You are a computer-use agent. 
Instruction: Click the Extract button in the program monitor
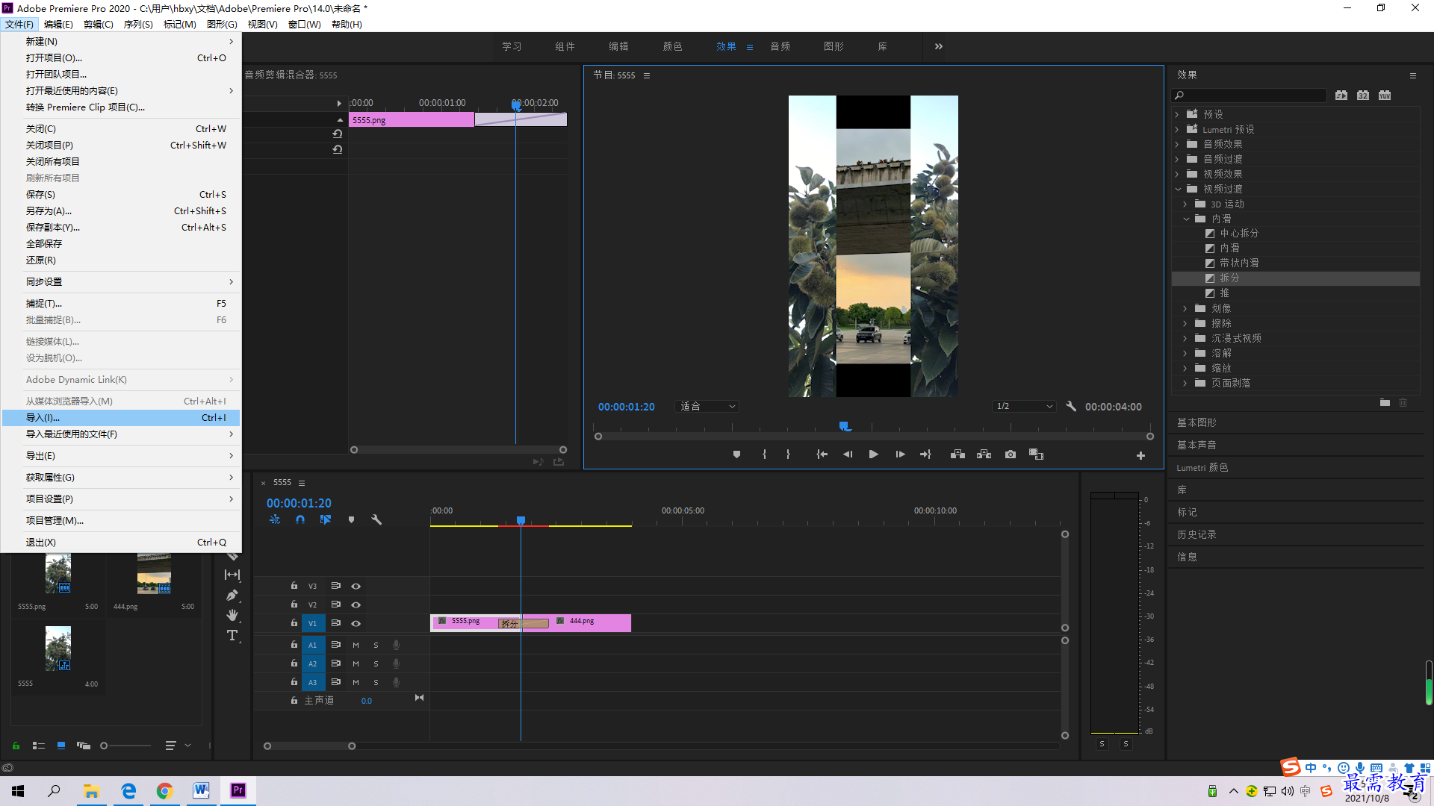(x=984, y=454)
